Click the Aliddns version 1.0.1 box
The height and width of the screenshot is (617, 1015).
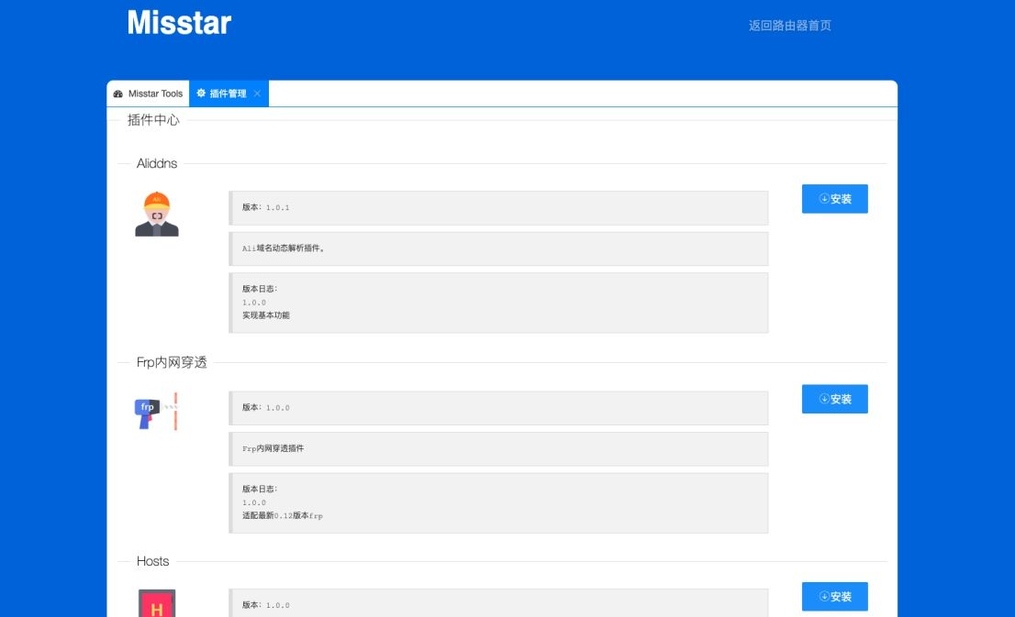click(498, 208)
